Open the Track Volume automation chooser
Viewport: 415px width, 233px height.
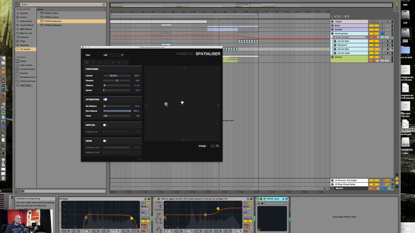(x=351, y=37)
